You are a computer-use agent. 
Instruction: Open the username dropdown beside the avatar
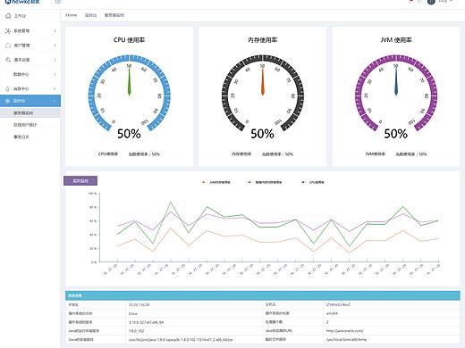pos(445,1)
